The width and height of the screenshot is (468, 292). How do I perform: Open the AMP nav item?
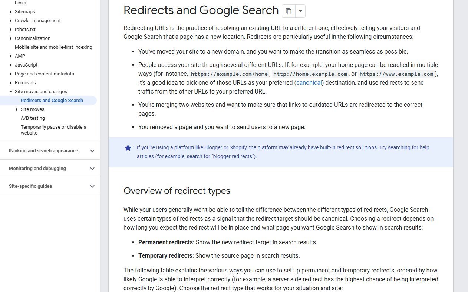pyautogui.click(x=20, y=56)
